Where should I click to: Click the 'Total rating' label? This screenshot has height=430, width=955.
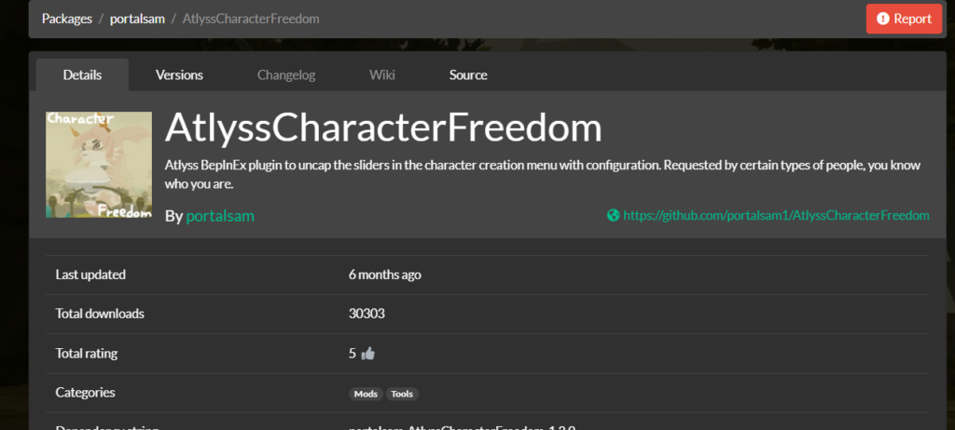[87, 354]
